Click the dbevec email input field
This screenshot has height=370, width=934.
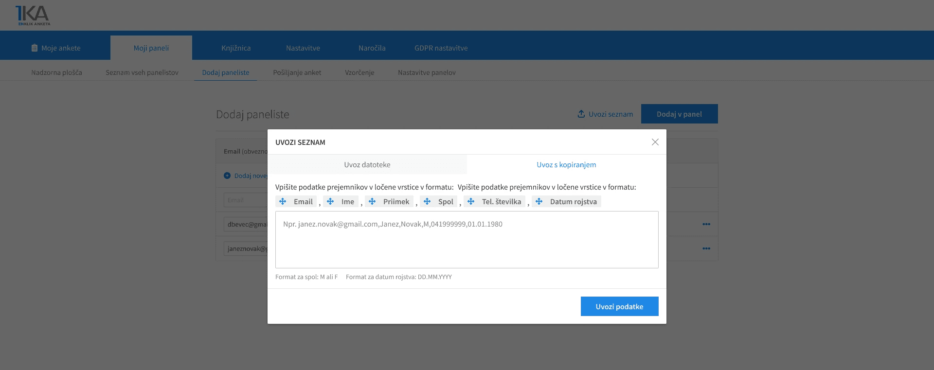pos(246,224)
